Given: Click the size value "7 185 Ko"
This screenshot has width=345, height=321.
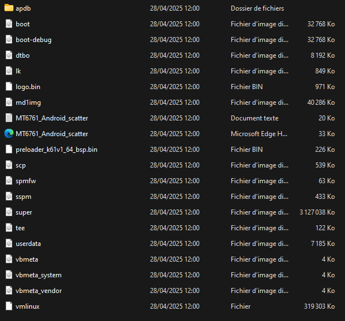Looking at the screenshot, I should click(x=323, y=244).
